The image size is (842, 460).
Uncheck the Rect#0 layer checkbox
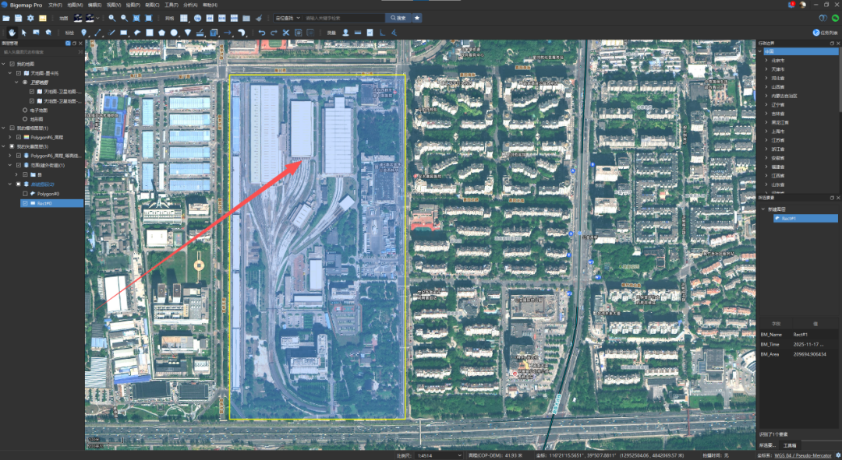coord(25,203)
